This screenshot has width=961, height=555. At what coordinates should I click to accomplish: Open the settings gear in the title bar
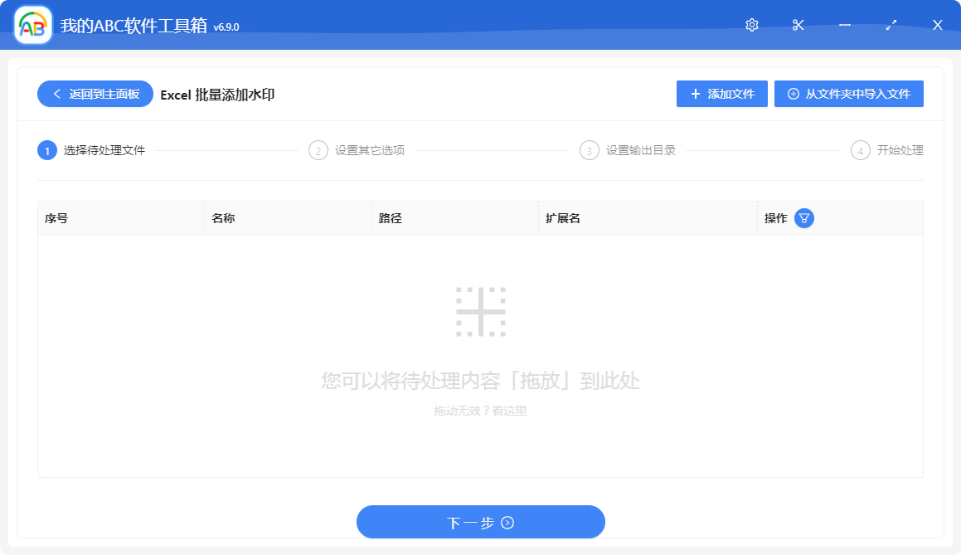coord(751,25)
